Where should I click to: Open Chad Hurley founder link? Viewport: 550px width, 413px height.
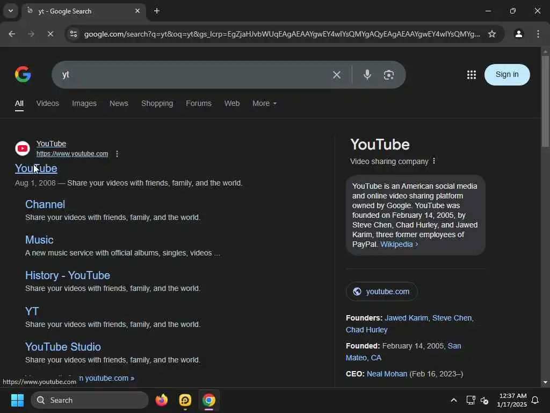366,330
